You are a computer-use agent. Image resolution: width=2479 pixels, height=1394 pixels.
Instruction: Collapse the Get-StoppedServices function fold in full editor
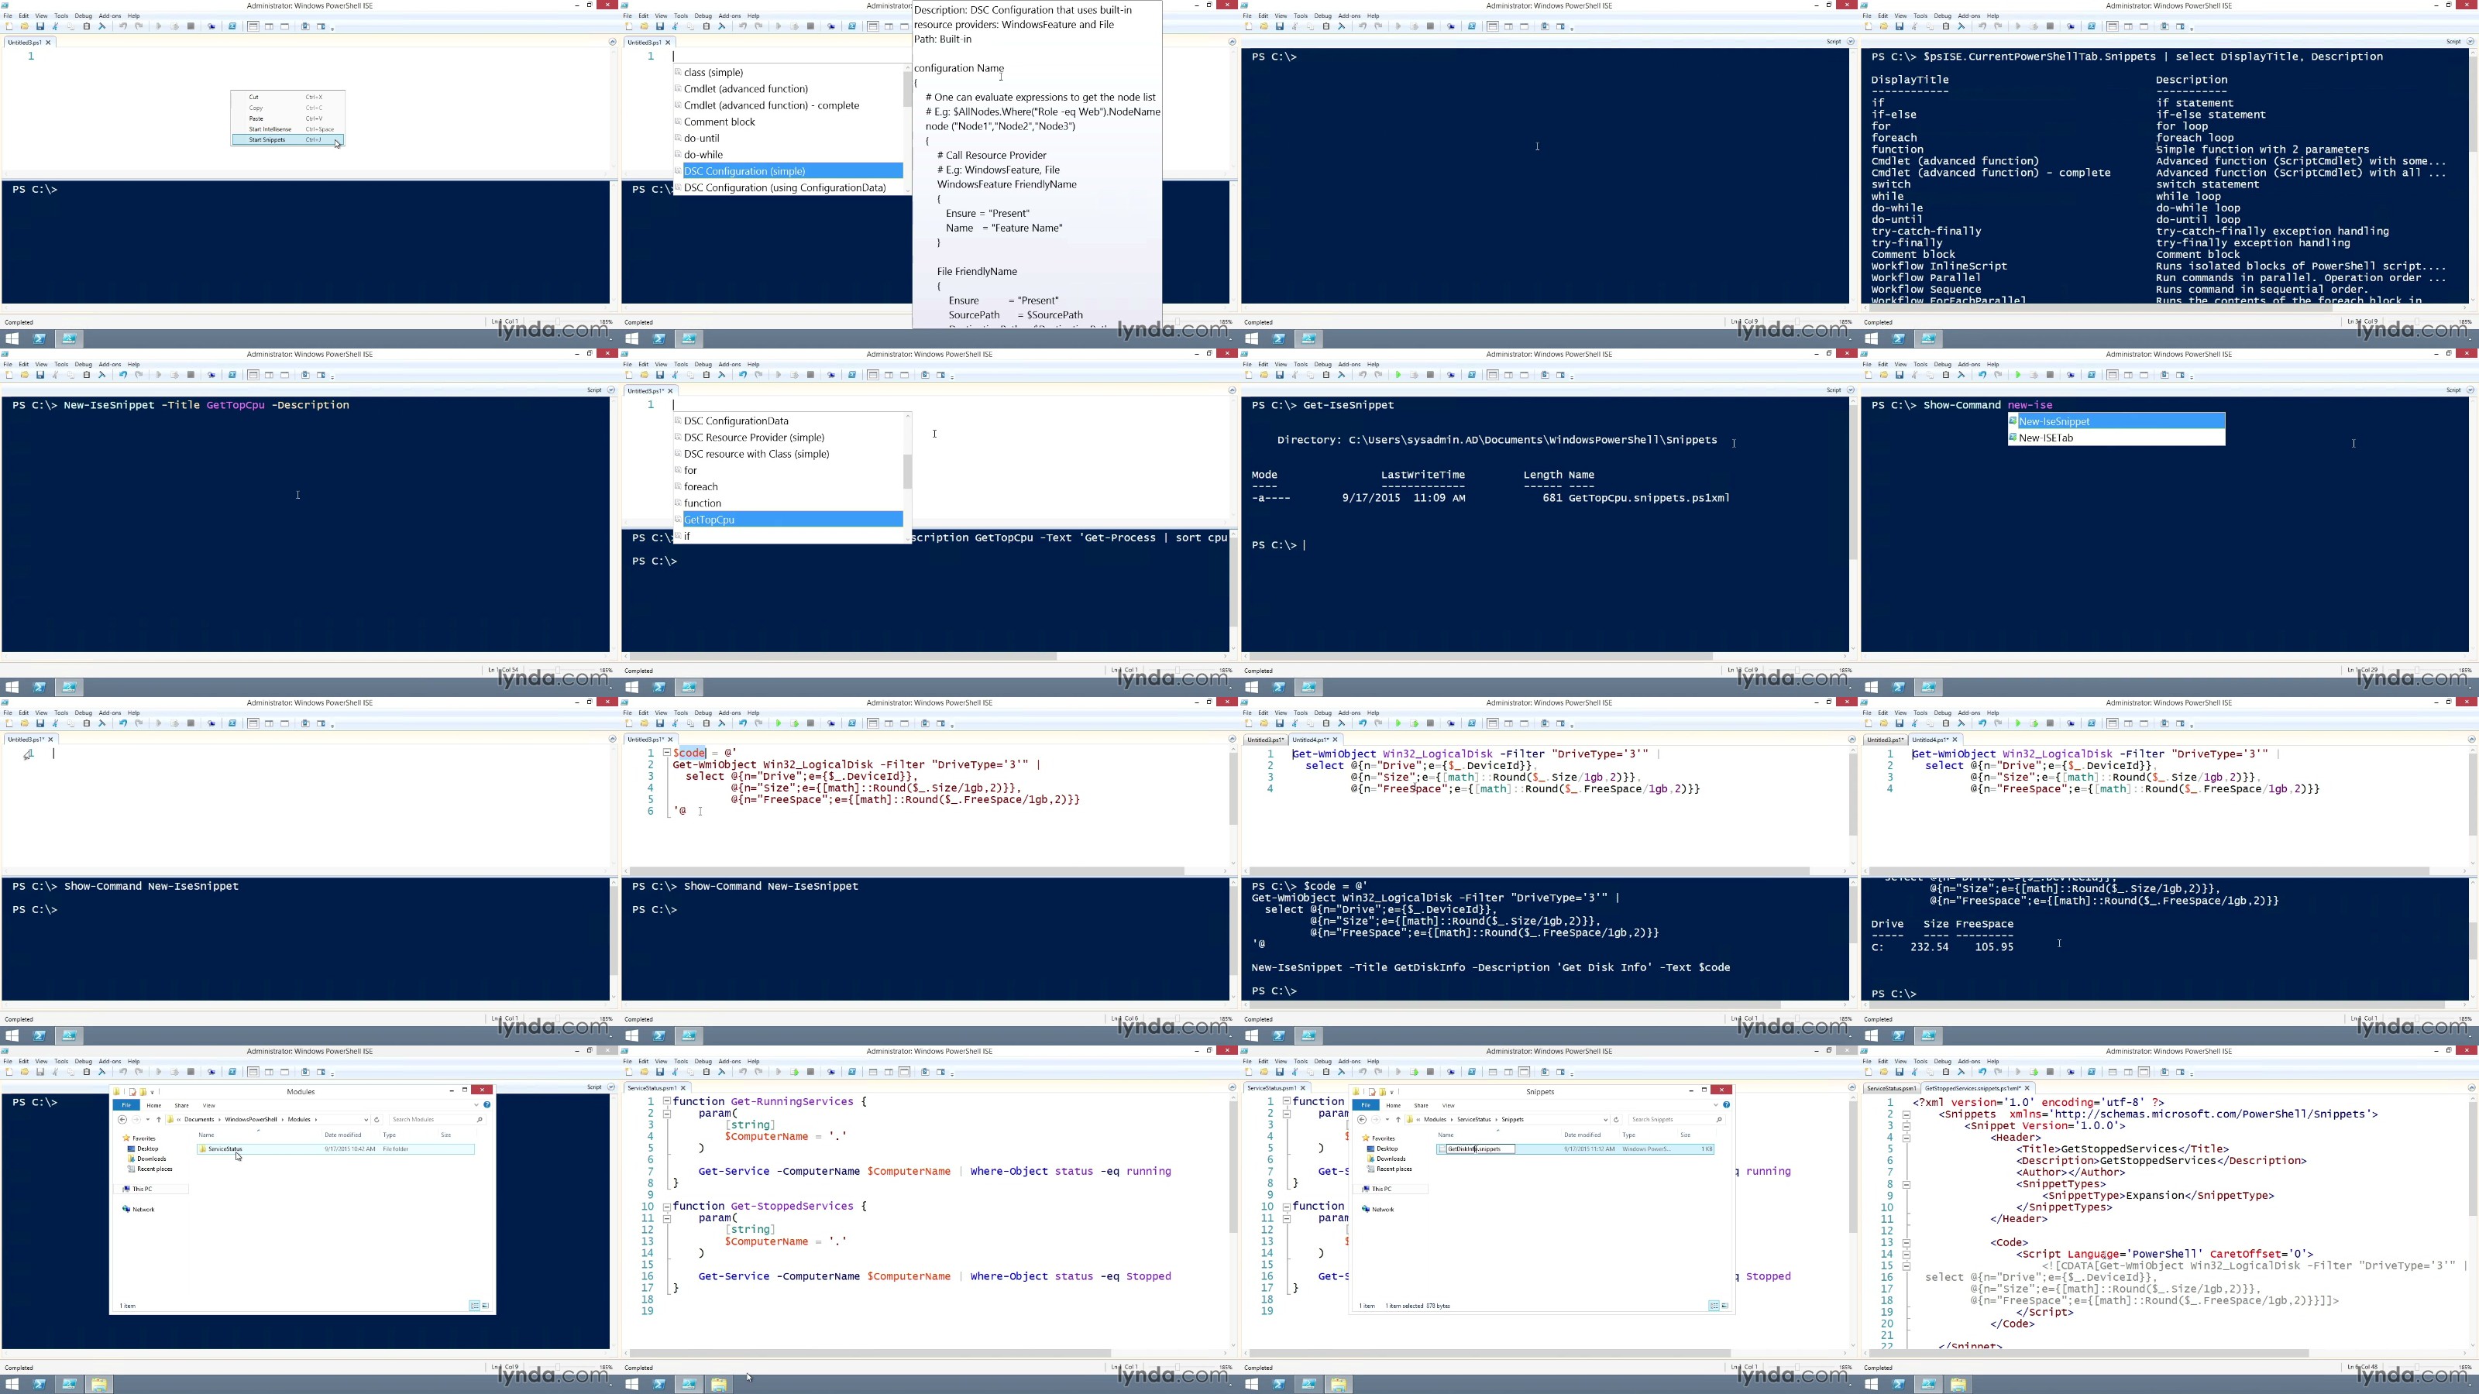pyautogui.click(x=666, y=1206)
